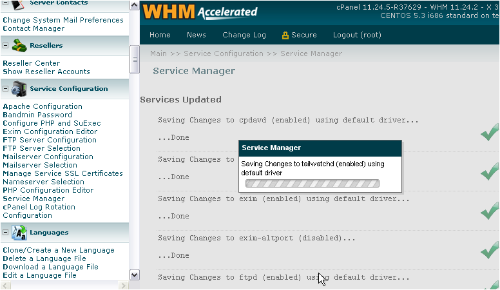The image size is (500, 290).
Task: Click the sidebar vertical scrollbar thumb
Action: (135, 59)
